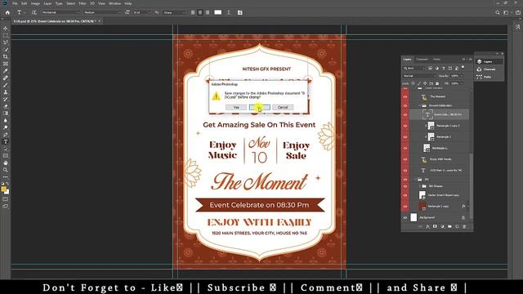Select the Hand tool
Screen dimensions: 523x294
[x=6, y=163]
